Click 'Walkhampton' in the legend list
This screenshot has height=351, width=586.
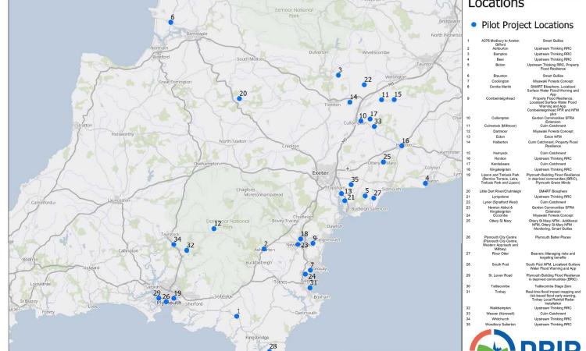click(500, 308)
